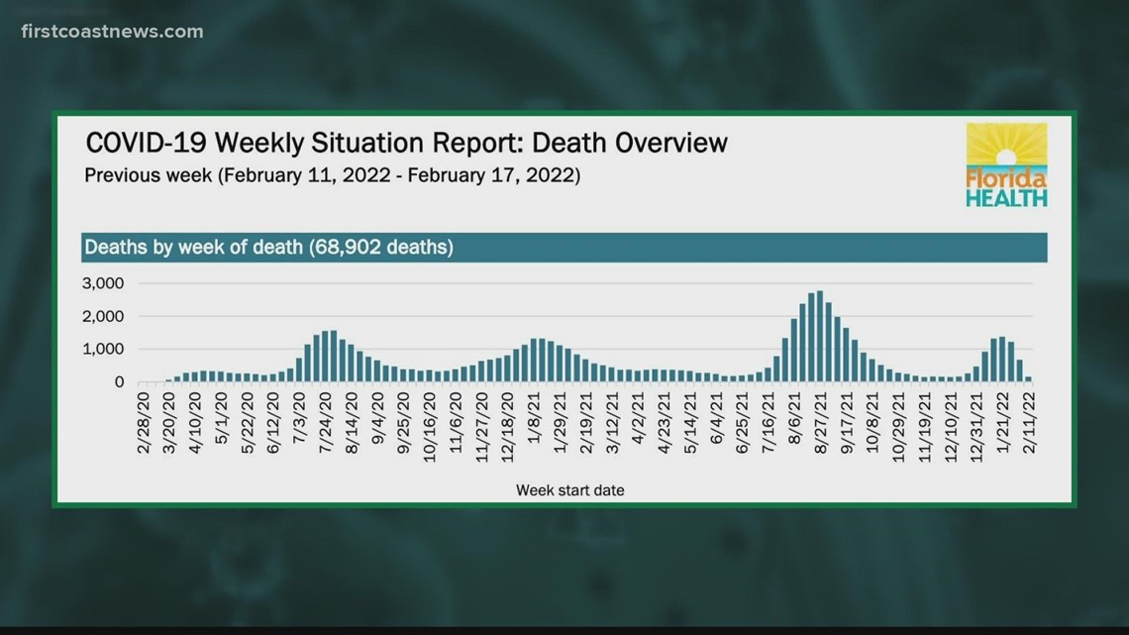Click the COVID-19 Weekly Situation Report title
1129x635 pixels.
(406, 143)
